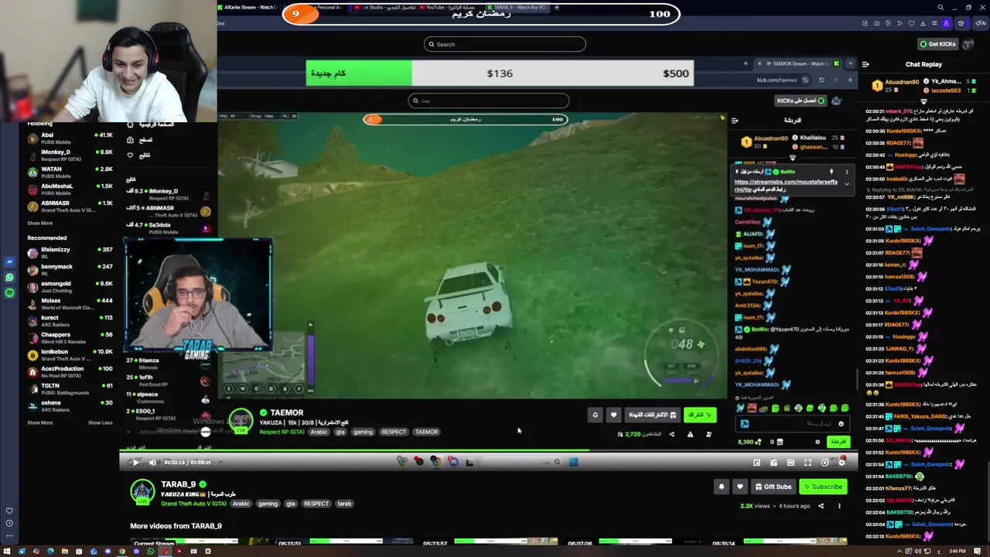Mute the video with the volume icon
The width and height of the screenshot is (990, 557).
pos(152,463)
